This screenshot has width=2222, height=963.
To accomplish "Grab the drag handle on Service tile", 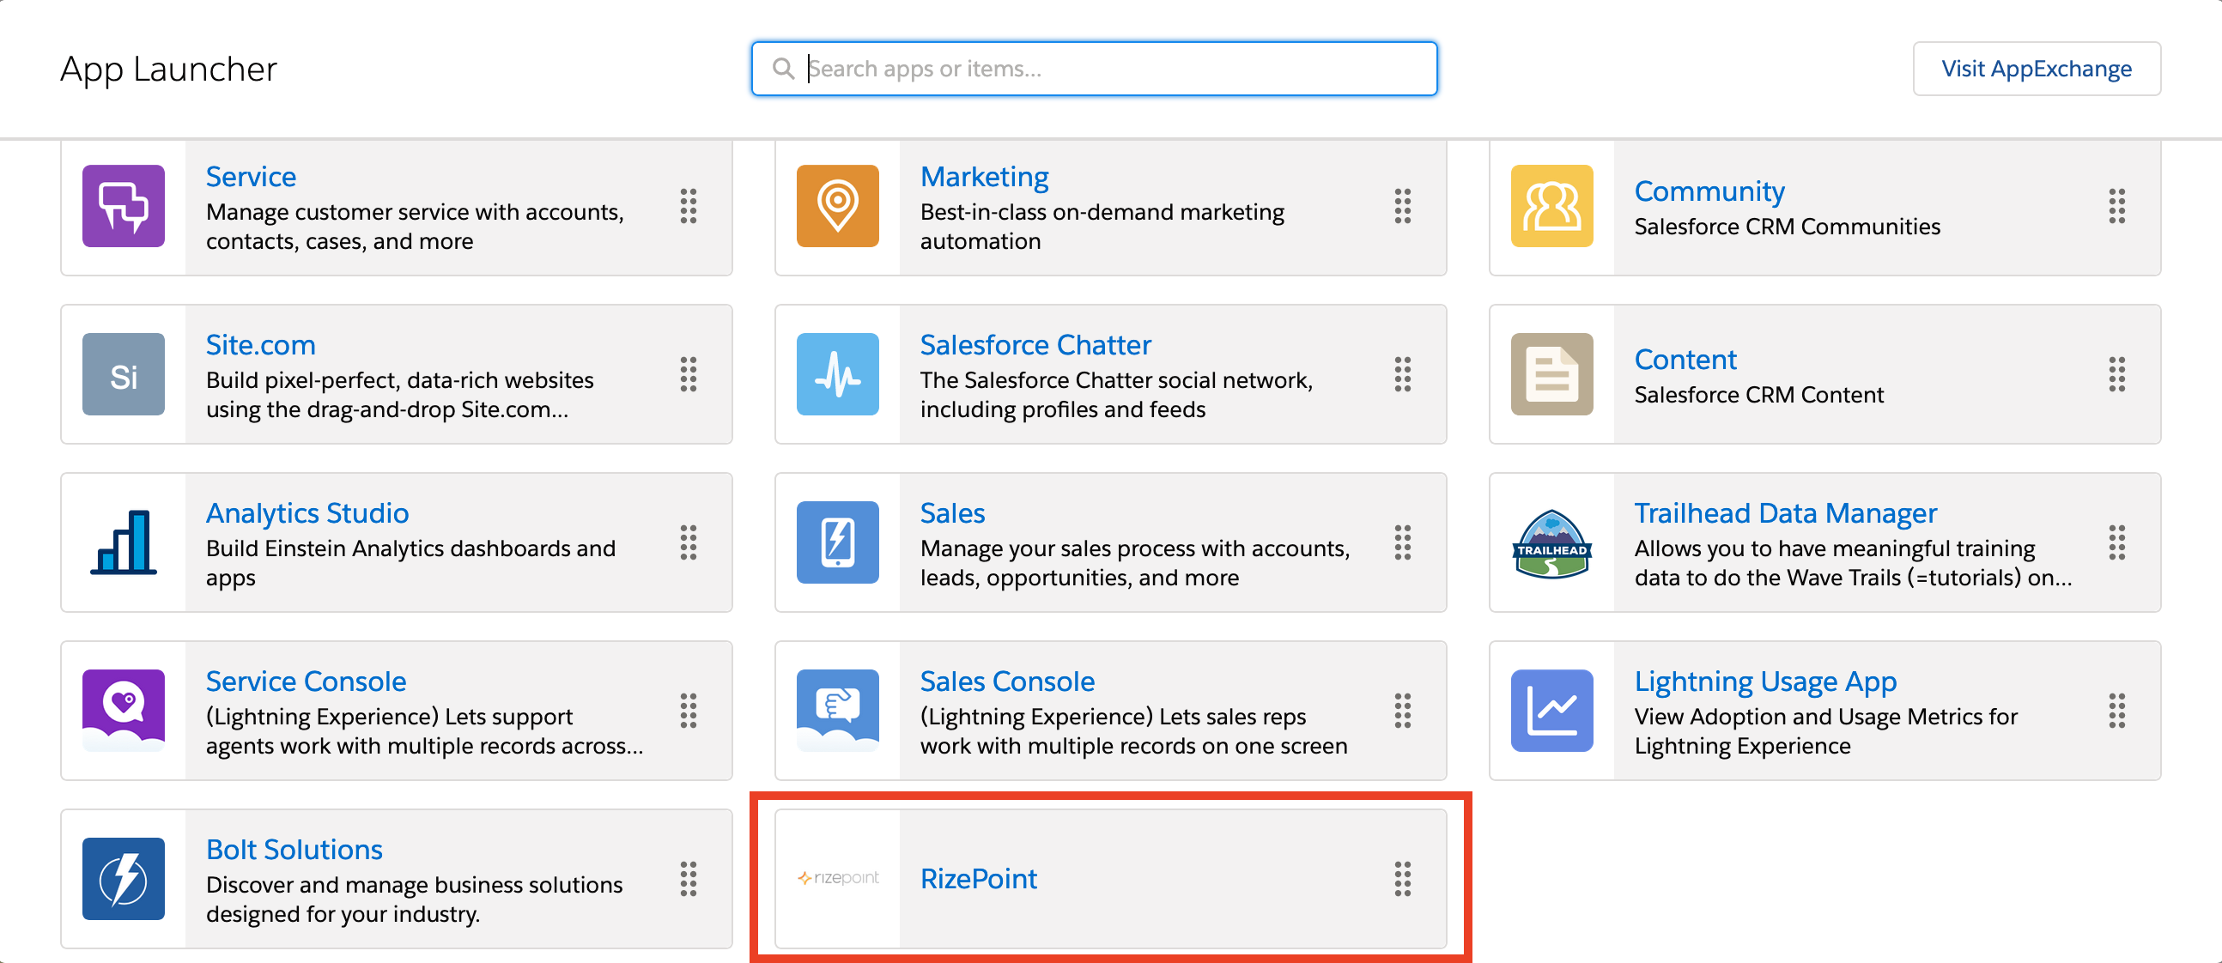I will click(x=689, y=206).
